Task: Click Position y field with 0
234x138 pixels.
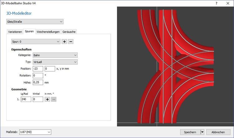Action: pyautogui.click(x=50, y=69)
